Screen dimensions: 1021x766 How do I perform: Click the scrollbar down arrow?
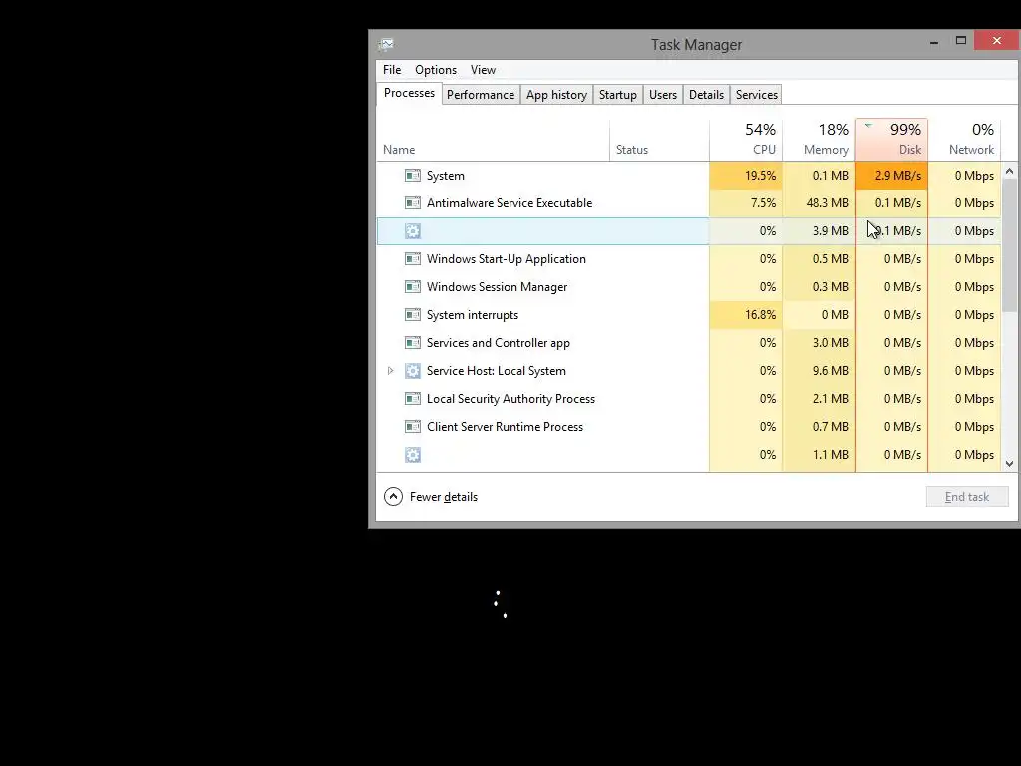[x=1009, y=464]
